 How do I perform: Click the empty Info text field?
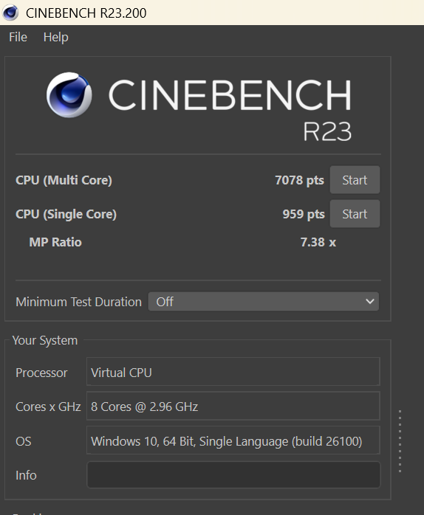coord(233,474)
